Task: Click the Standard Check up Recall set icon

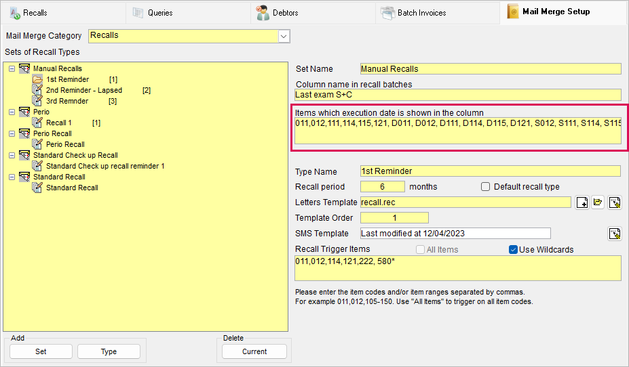Action: tap(24, 155)
